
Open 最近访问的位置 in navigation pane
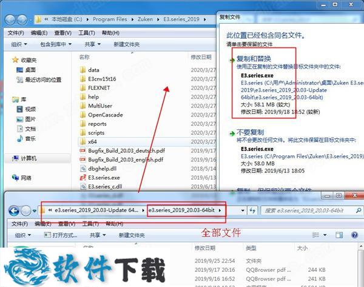pyautogui.click(x=39, y=80)
